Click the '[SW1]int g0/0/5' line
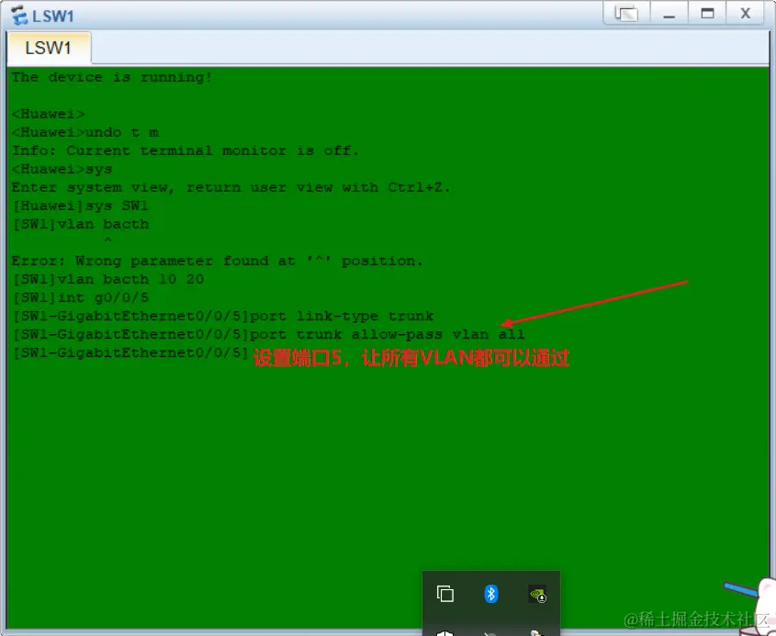 click(80, 297)
